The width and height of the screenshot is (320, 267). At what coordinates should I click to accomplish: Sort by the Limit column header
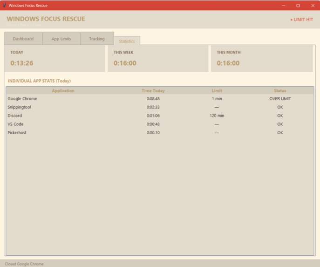pyautogui.click(x=217, y=91)
